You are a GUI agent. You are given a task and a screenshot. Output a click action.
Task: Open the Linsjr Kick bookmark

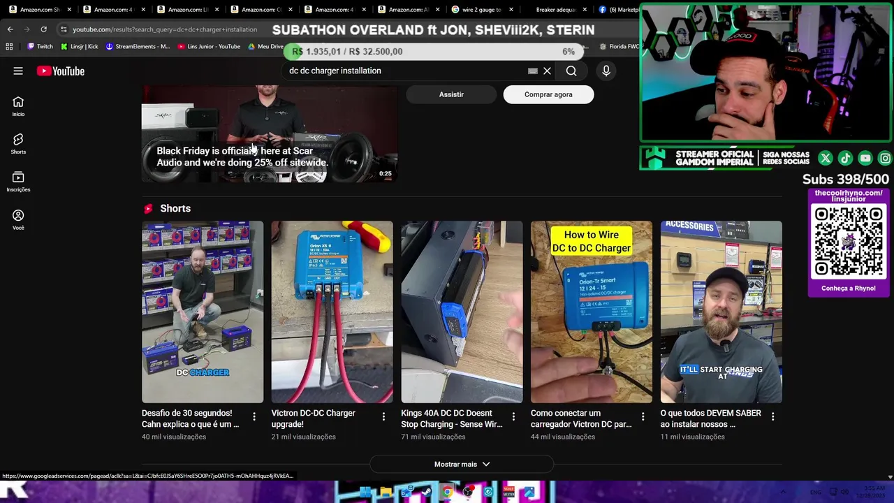tap(80, 47)
